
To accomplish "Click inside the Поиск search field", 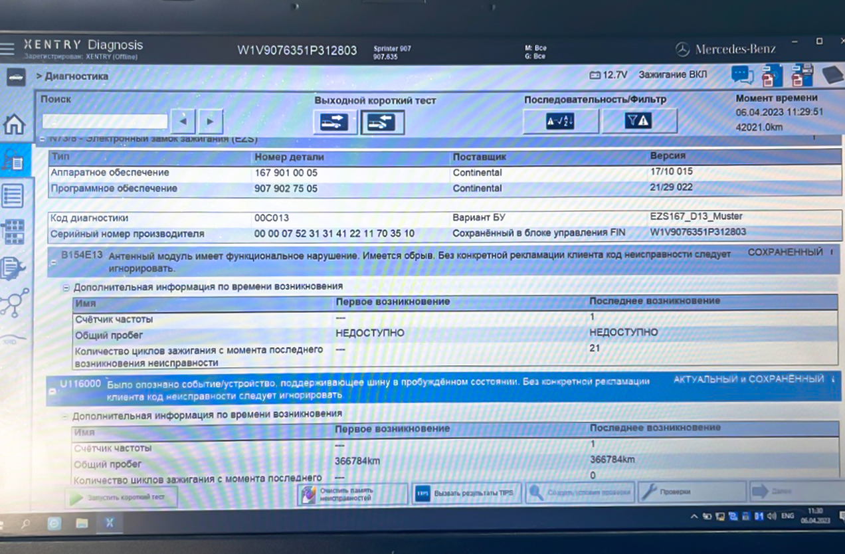I will tap(104, 122).
